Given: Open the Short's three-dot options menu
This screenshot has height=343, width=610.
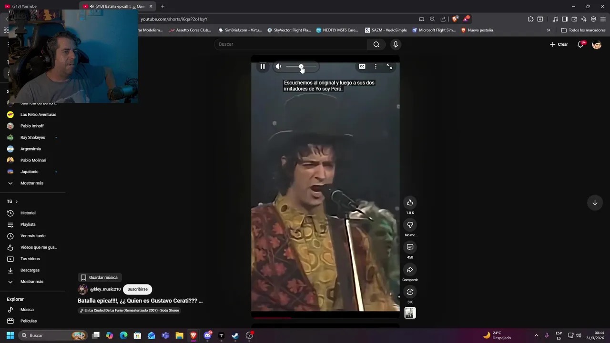Looking at the screenshot, I should click(x=376, y=67).
